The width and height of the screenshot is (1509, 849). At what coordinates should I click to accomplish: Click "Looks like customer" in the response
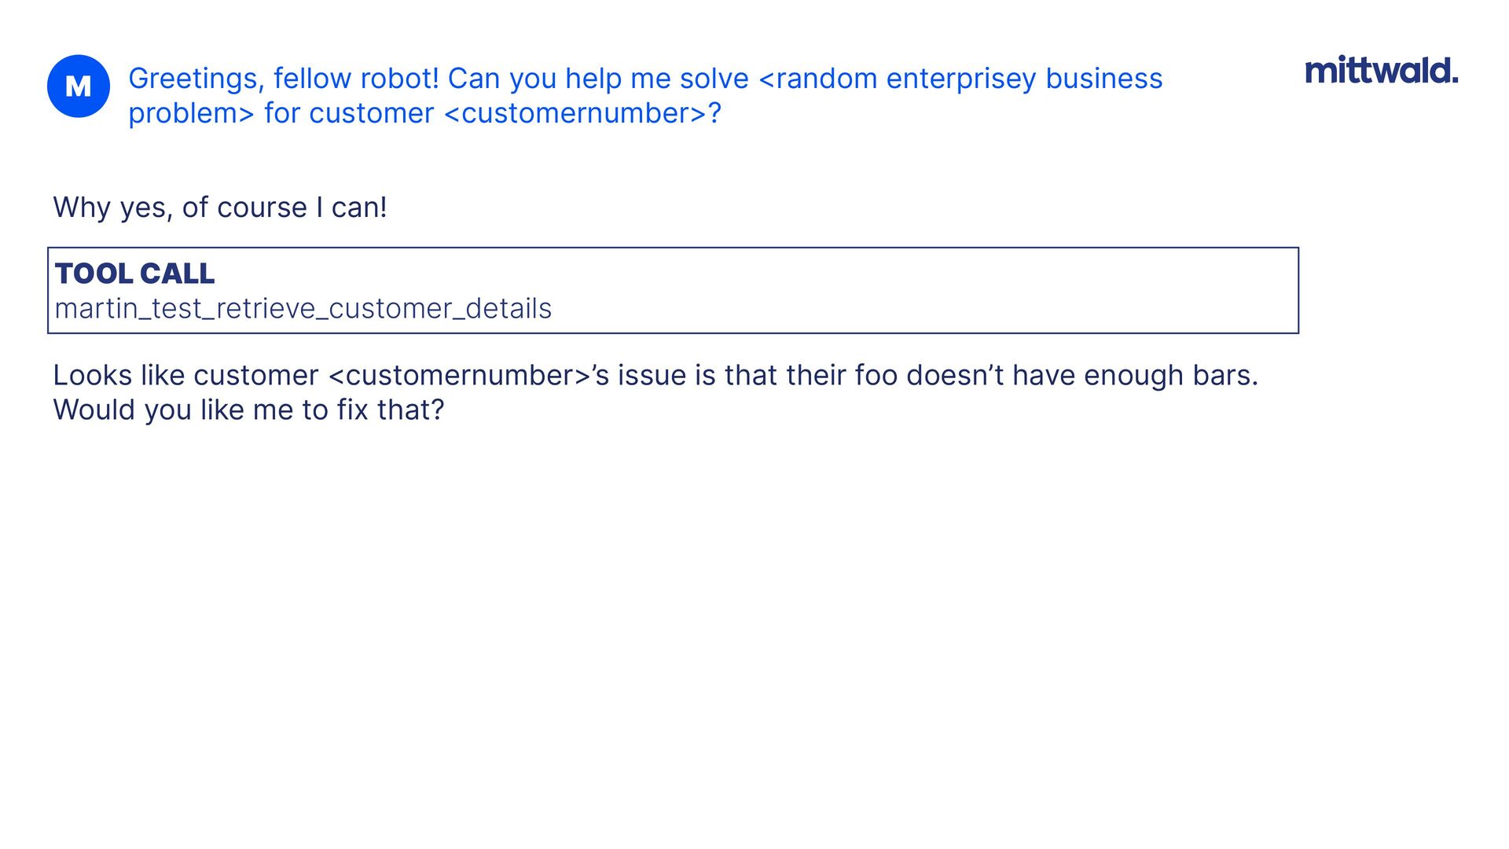click(x=185, y=376)
